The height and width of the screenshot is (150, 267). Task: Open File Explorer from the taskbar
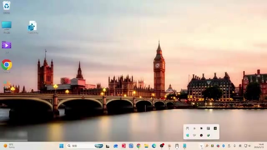click(146, 146)
